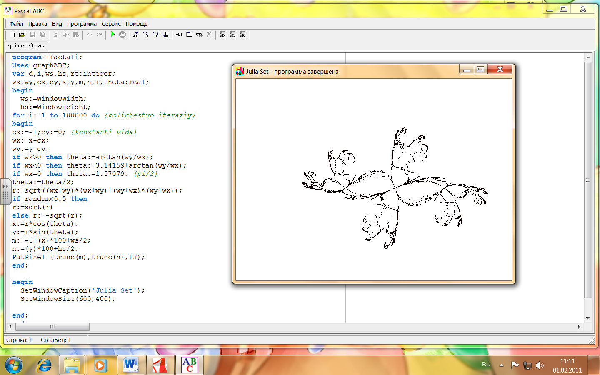Run the program with green arrow
This screenshot has height=375, width=600.
(x=112, y=35)
